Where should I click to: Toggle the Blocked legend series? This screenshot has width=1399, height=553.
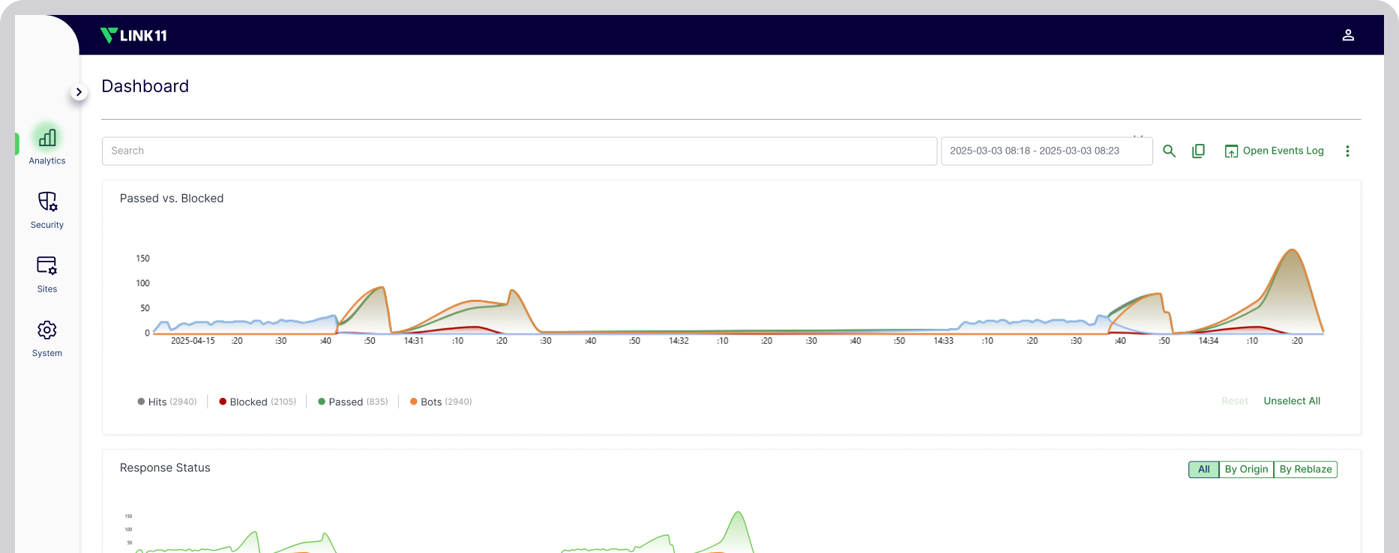[257, 402]
